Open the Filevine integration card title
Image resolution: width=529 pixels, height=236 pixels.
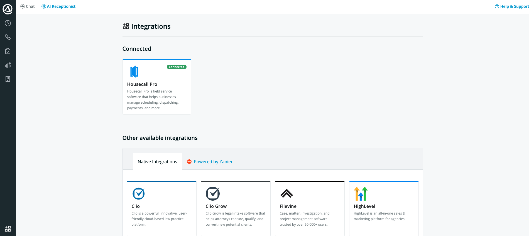(x=288, y=206)
